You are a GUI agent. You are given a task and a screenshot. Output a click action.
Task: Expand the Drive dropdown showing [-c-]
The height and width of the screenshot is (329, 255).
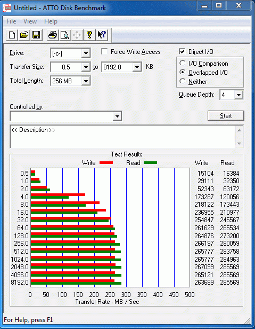coord(86,53)
